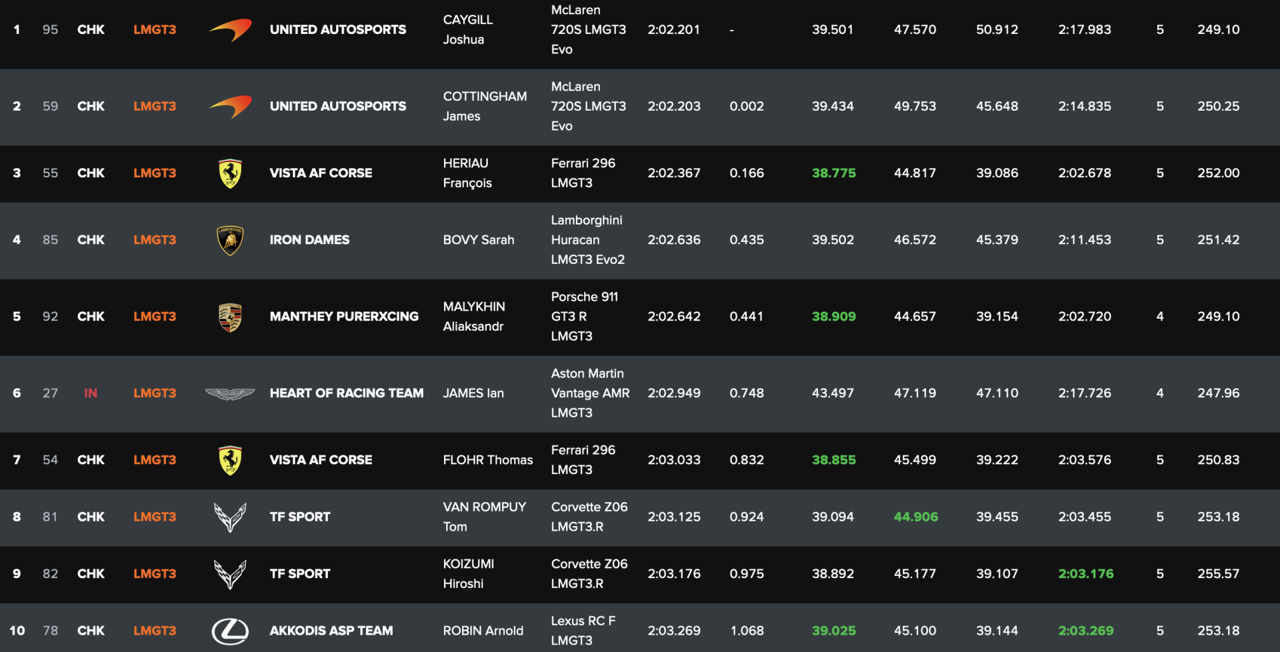This screenshot has width=1280, height=652.
Task: Click green last lap 2:03.176
Action: pos(1086,573)
